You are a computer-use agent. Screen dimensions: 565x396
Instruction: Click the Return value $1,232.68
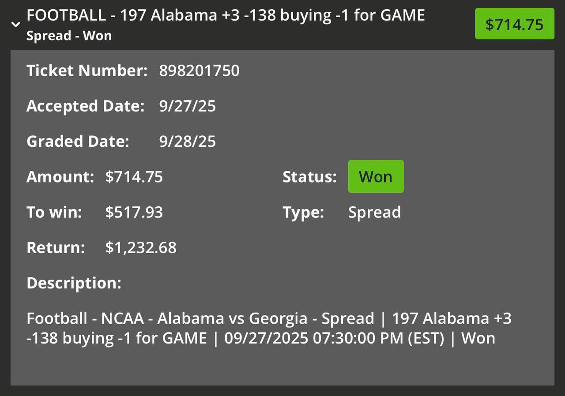click(x=141, y=247)
